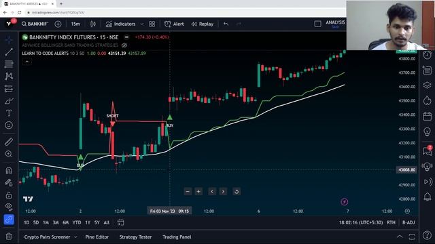
Task: Open the Strategy Tester tab
Action: click(x=135, y=237)
